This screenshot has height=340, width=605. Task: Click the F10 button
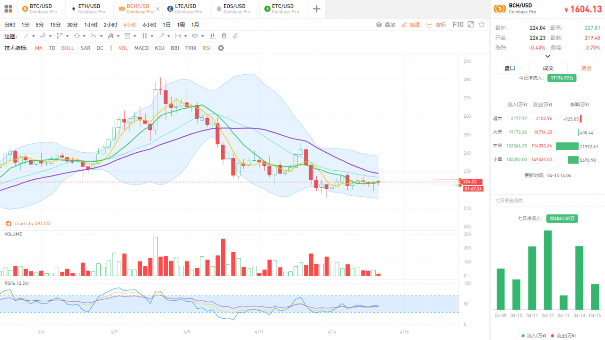pos(458,25)
